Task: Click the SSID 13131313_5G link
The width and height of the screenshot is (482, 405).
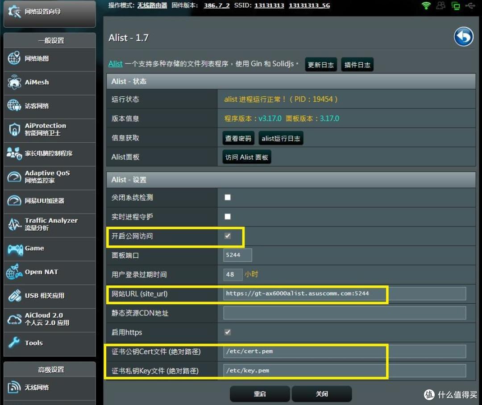Action: (x=309, y=5)
